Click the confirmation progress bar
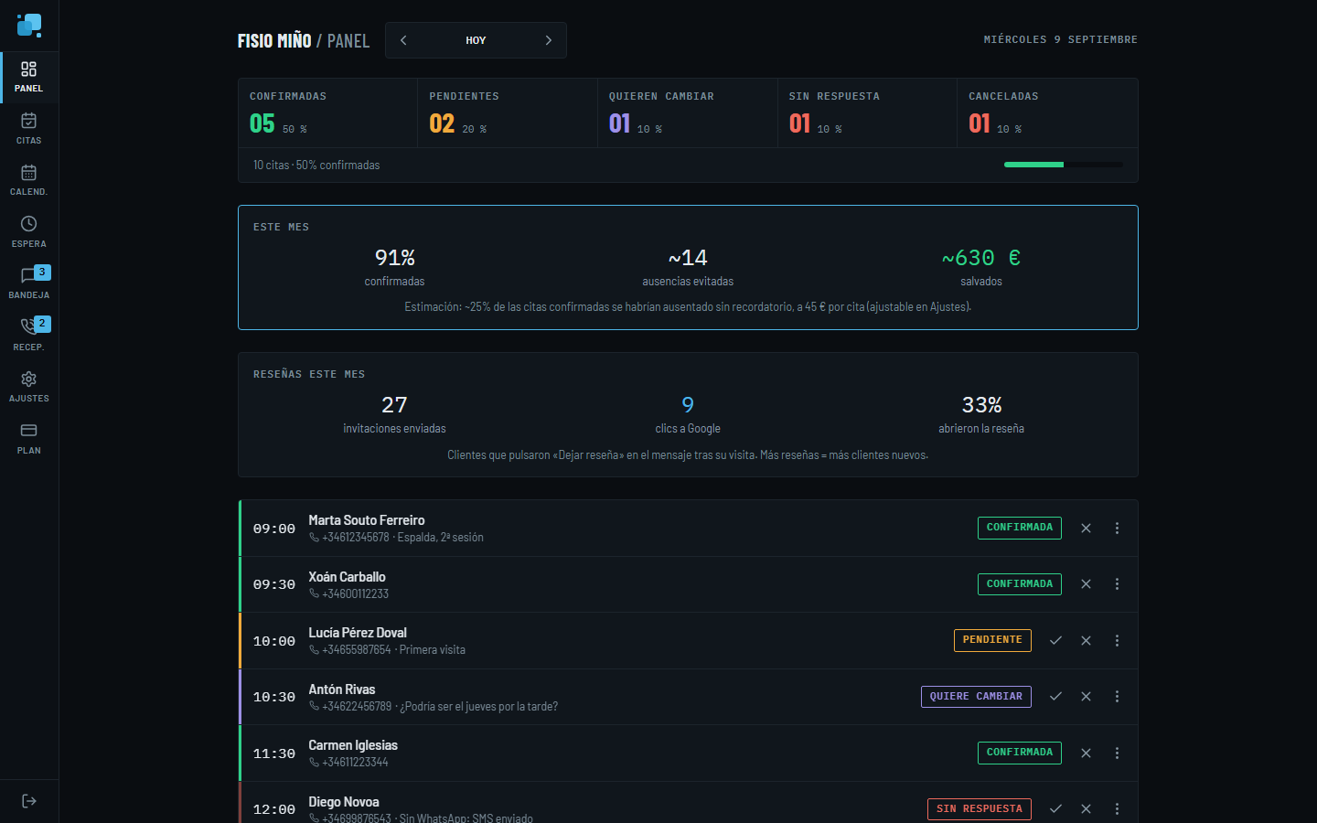The height and width of the screenshot is (823, 1317). 1064,165
